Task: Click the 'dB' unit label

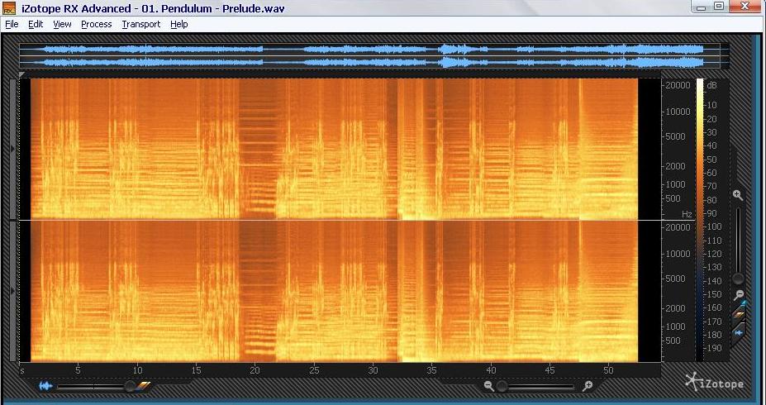Action: (x=712, y=85)
